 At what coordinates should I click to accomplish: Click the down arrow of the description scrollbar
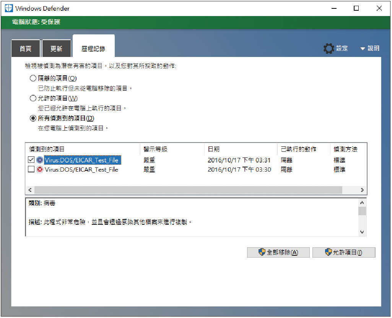point(362,232)
